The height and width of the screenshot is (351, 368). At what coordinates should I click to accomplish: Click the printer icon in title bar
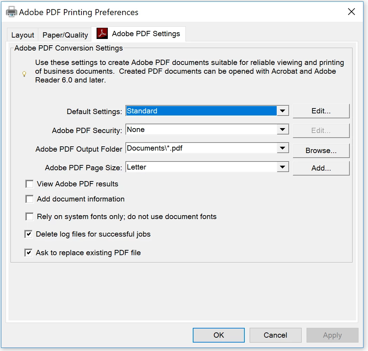[x=11, y=12]
